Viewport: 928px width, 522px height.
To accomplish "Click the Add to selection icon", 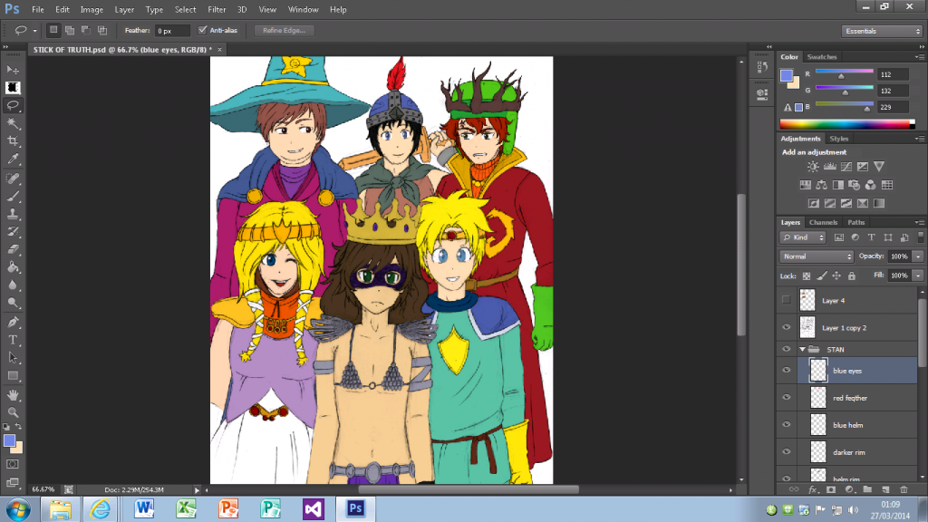I will (70, 30).
